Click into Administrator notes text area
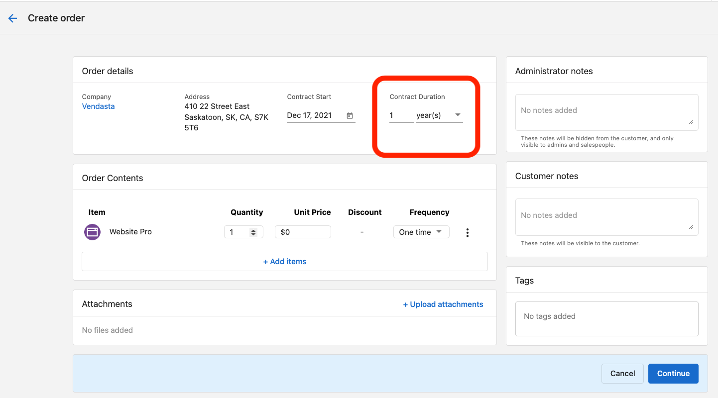 click(x=606, y=112)
